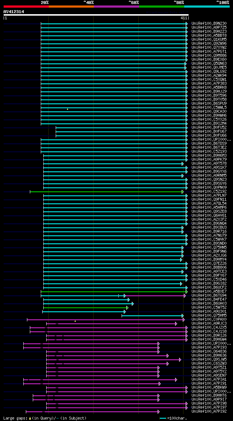The width and height of the screenshot is (233, 421).
Task: Select the UniRef100_A9U301 label
Action: pyautogui.click(x=209, y=312)
